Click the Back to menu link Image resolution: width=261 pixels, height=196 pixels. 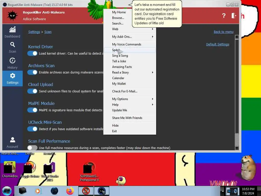pos(224,32)
